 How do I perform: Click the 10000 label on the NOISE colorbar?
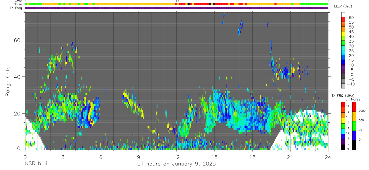pyautogui.click(x=361, y=111)
